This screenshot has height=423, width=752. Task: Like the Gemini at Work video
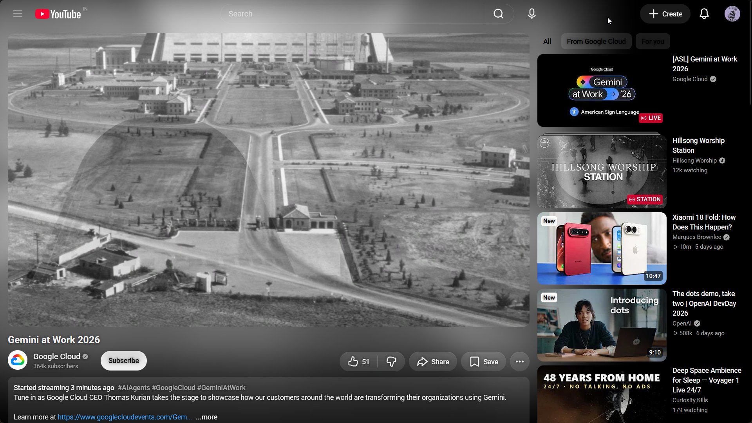point(358,362)
